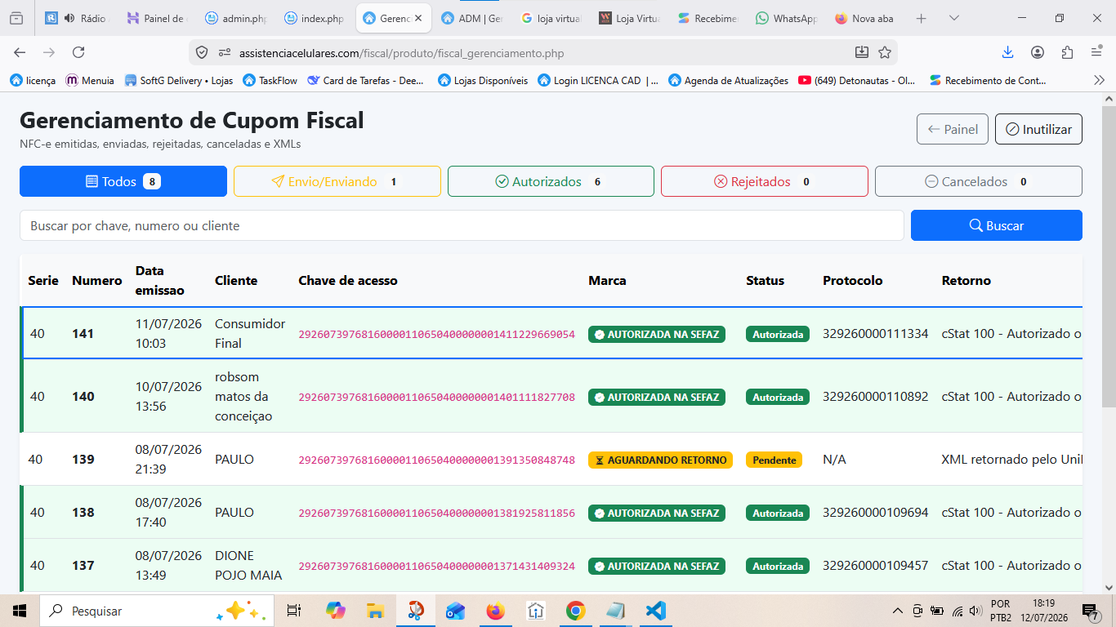Select access key of coupon number 141
Image resolution: width=1116 pixels, height=627 pixels.
[437, 334]
